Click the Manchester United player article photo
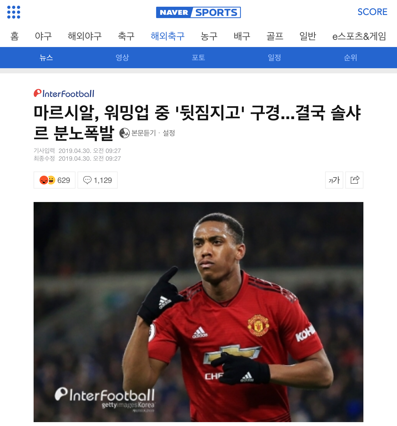This screenshot has width=397, height=426. tap(198, 312)
